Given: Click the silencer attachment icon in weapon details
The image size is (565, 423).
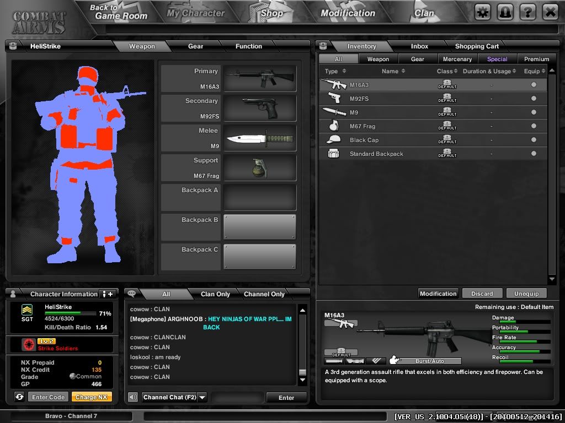Looking at the screenshot, I should pyautogui.click(x=334, y=361).
